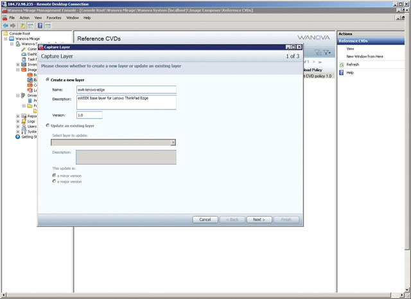Click the Dashboard gauge icon in tree

pyautogui.click(x=24, y=54)
